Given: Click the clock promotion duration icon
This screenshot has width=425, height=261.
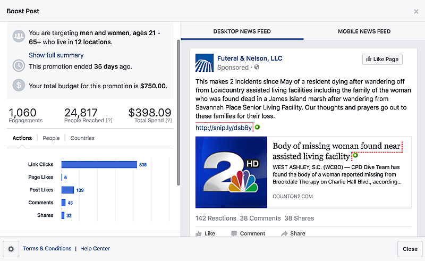Looking at the screenshot, I should tap(19, 66).
